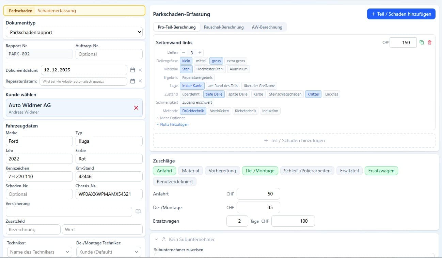The image size is (442, 258).
Task: Open the Techniker name dropdown
Action: (39, 252)
